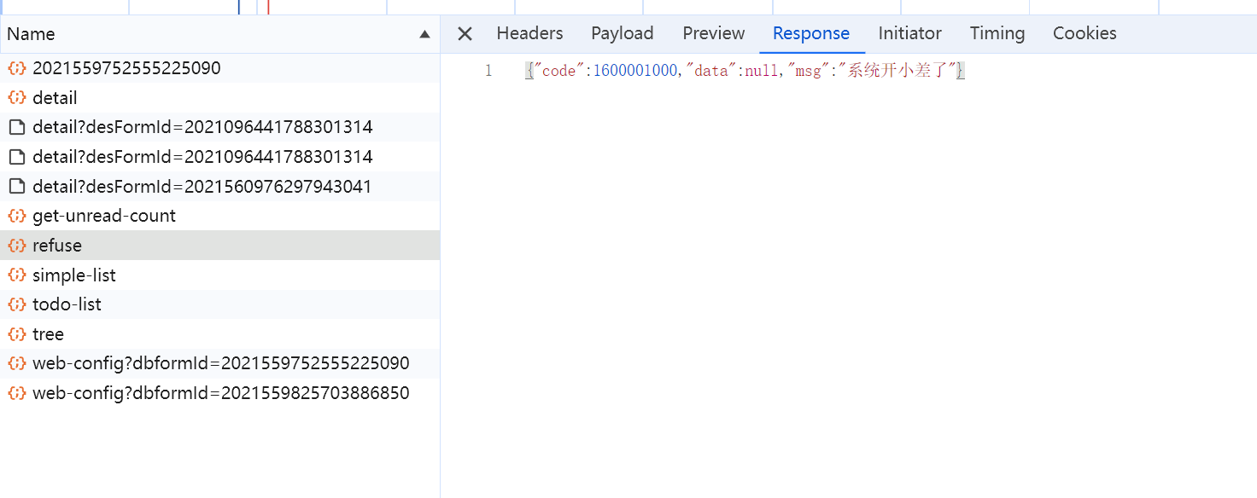This screenshot has width=1257, height=498.
Task: Click the JSON icon beside refuse request
Action: click(x=16, y=246)
